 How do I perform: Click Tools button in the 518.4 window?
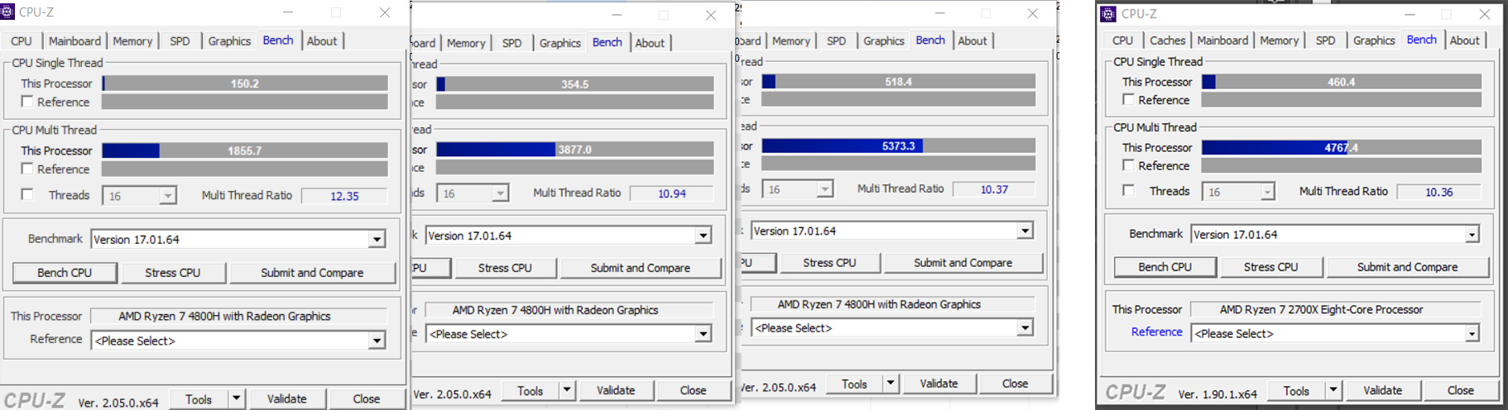click(x=854, y=384)
